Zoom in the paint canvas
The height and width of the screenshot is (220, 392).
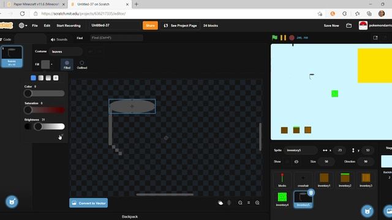257,203
